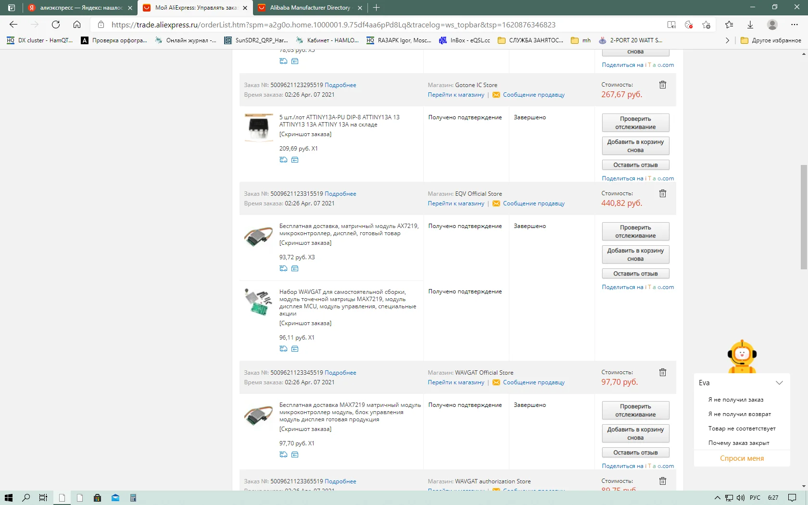
Task: Leave a review for EQV Official Store order
Action: click(635, 274)
